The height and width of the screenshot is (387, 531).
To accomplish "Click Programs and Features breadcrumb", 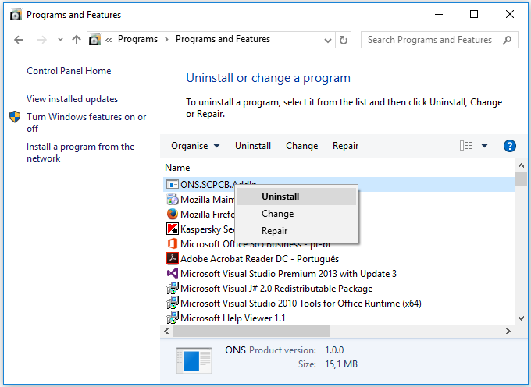I will pyautogui.click(x=223, y=39).
